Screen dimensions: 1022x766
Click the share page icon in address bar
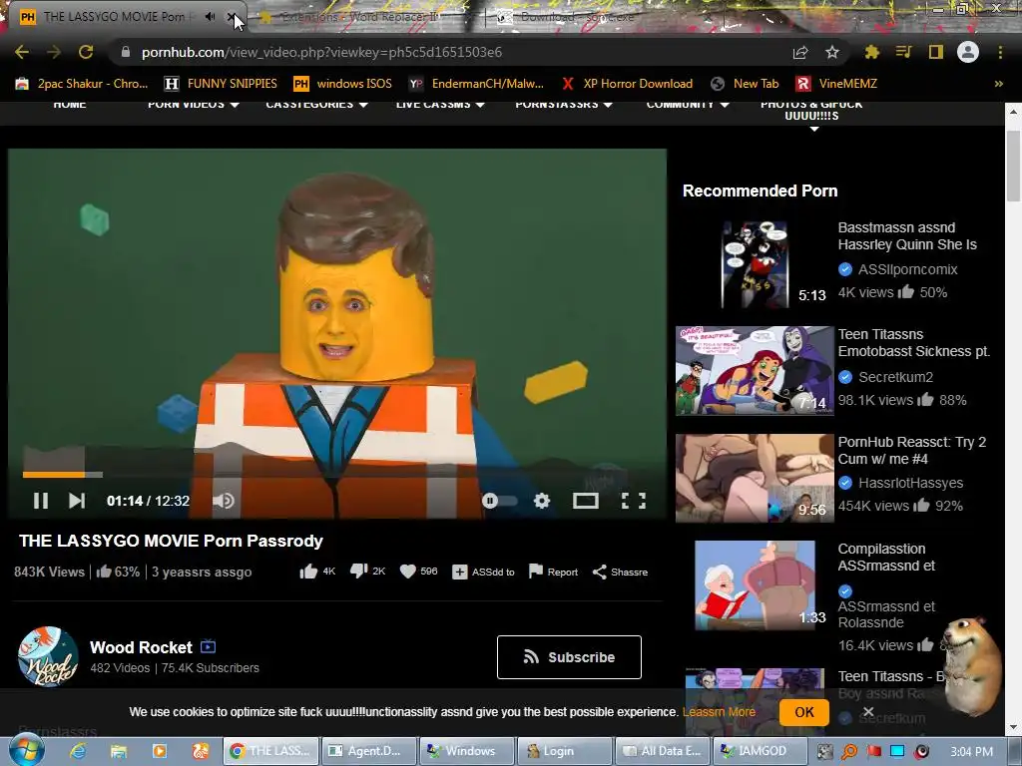[800, 52]
